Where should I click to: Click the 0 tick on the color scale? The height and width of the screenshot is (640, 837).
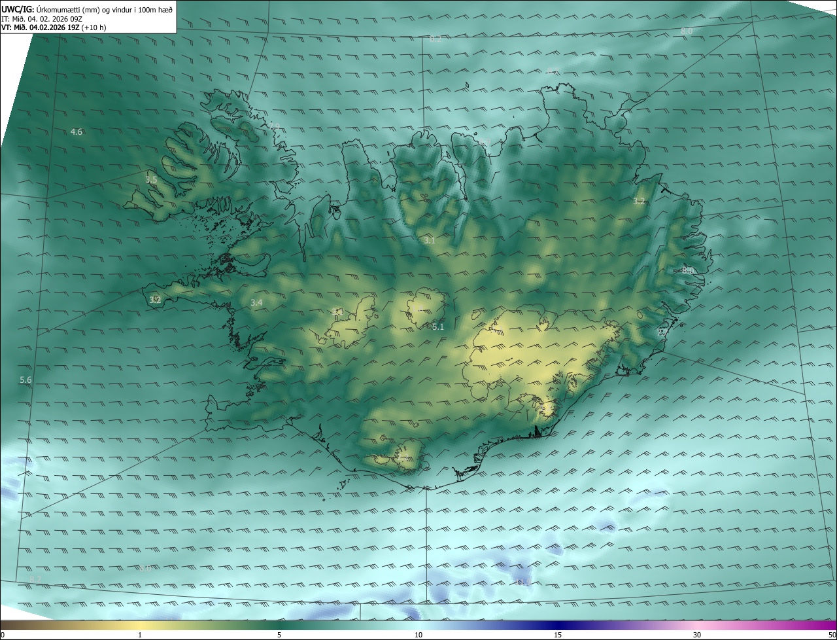tap(3, 635)
